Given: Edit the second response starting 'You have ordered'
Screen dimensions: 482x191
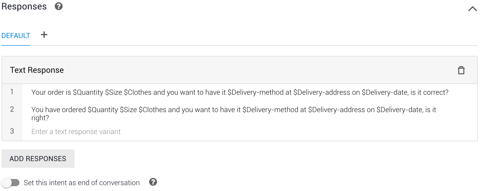Looking at the screenshot, I should pyautogui.click(x=234, y=114).
